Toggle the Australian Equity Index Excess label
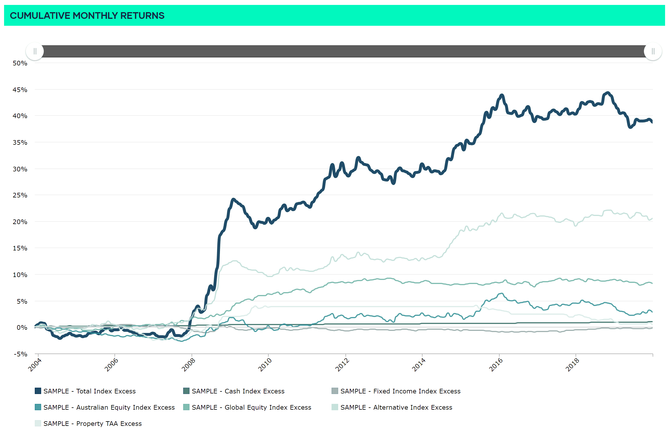Viewport: 670px width, 447px height. pyautogui.click(x=109, y=407)
